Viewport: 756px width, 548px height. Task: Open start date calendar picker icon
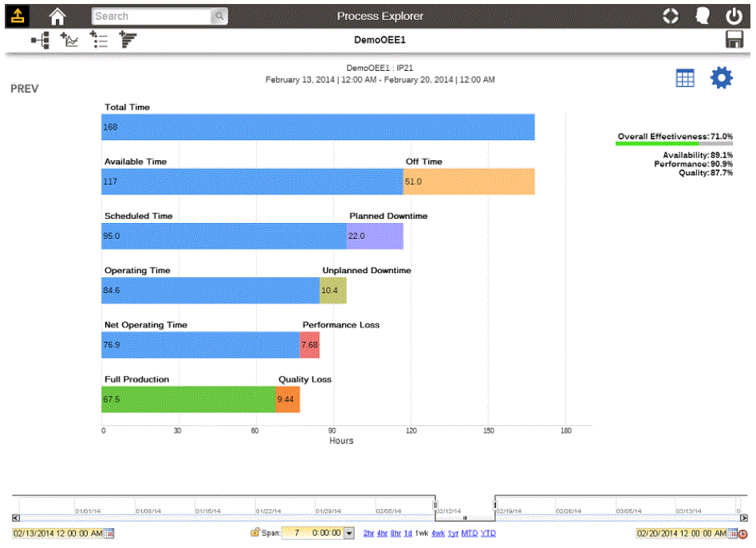coord(109,534)
